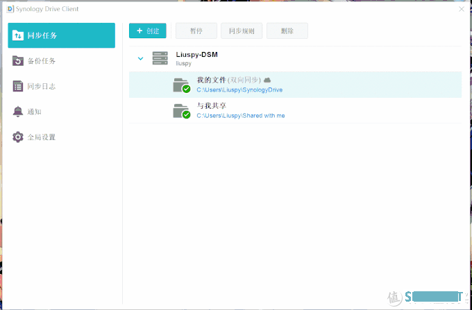Collapse the Liuspy-DSM server entry
472x310 pixels.
coord(140,59)
